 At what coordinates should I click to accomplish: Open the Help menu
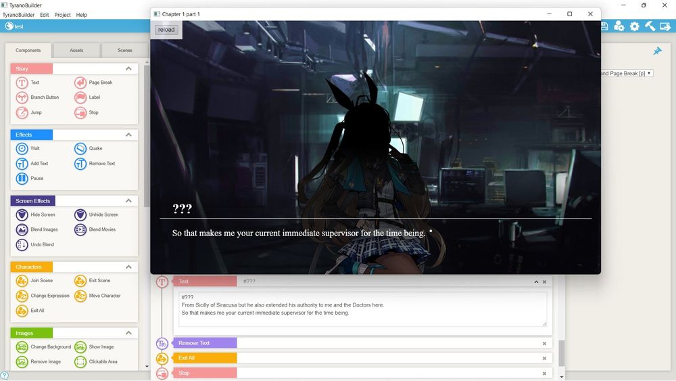tap(82, 15)
